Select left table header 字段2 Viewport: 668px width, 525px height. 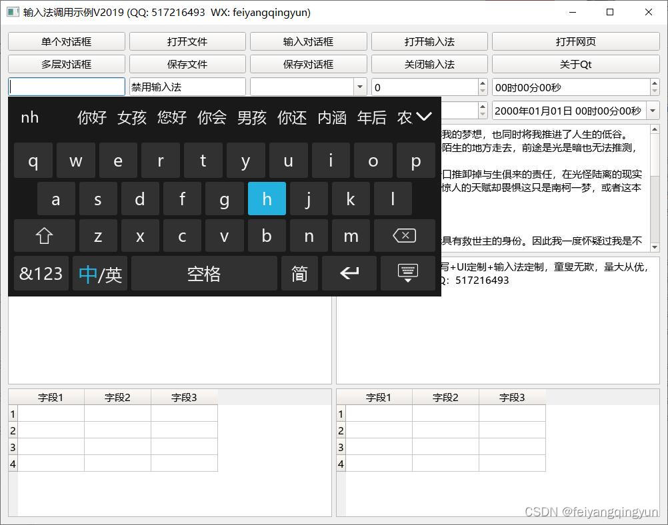[117, 397]
